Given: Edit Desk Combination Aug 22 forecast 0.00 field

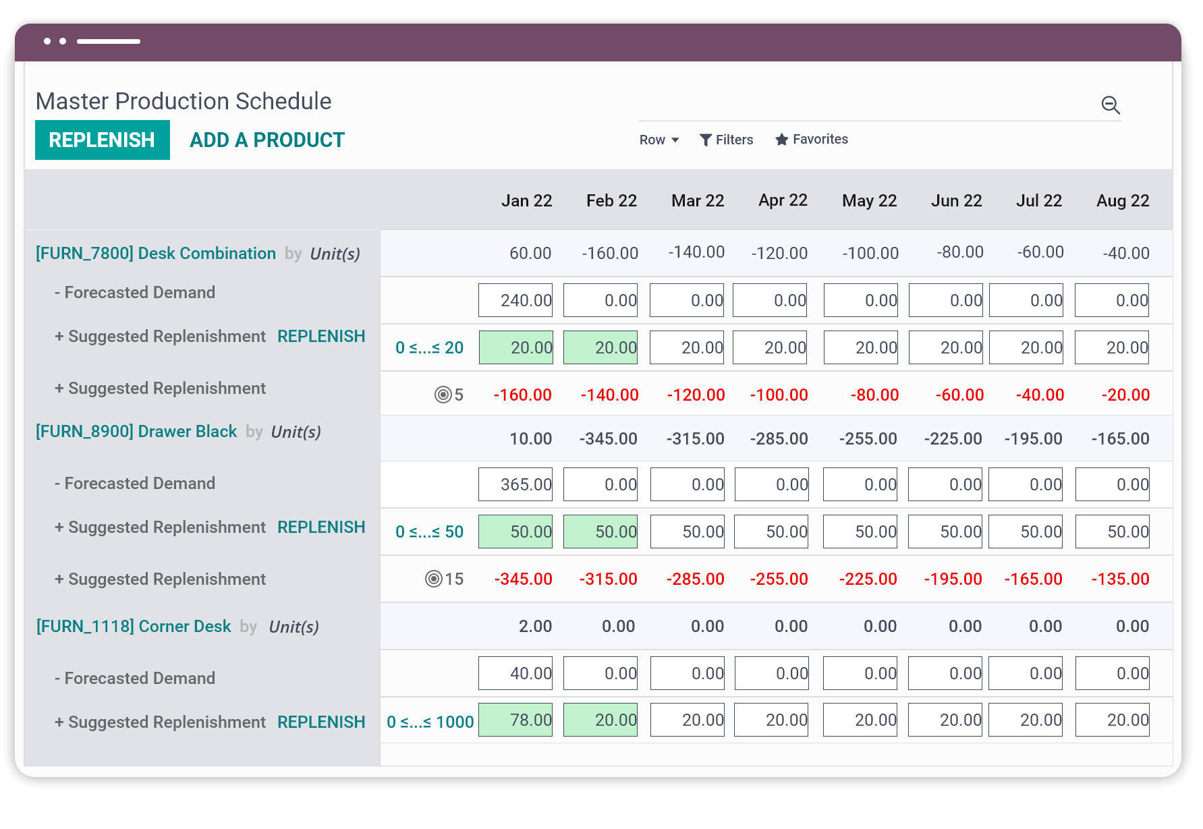Looking at the screenshot, I should click(x=1112, y=300).
